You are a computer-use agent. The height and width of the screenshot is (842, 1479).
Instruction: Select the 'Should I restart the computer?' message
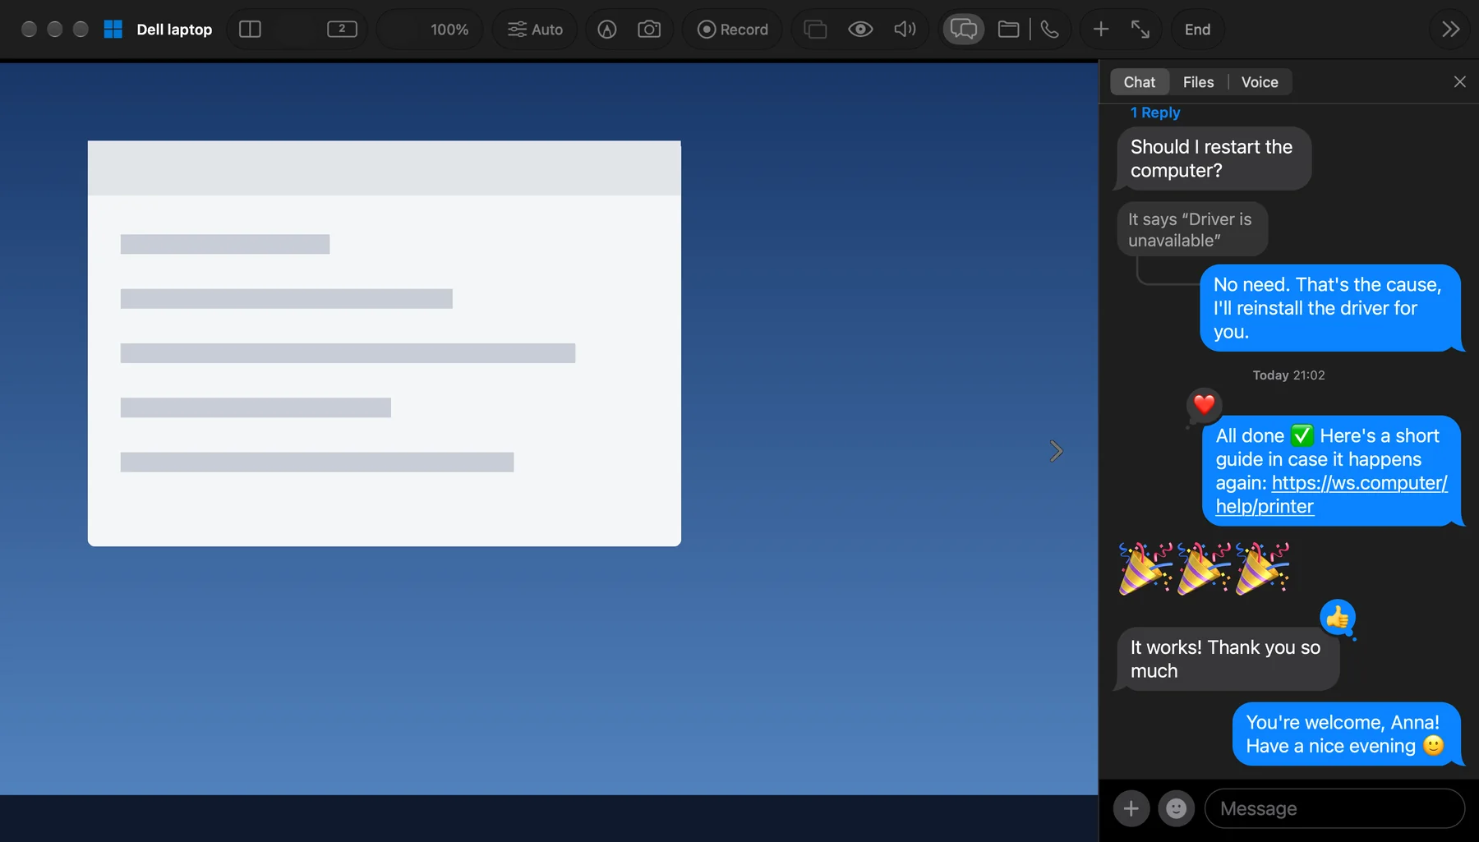[1213, 159]
